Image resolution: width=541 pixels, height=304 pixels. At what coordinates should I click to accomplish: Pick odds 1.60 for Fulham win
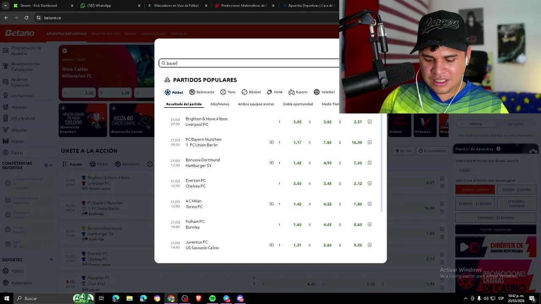click(297, 225)
